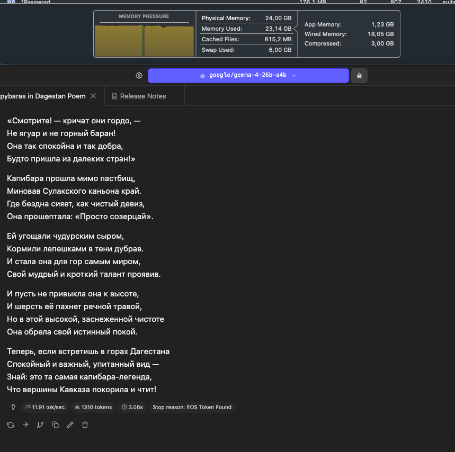This screenshot has height=452, width=455.
Task: Click the MEMORY PRESSURE heading label
Action: (x=144, y=16)
